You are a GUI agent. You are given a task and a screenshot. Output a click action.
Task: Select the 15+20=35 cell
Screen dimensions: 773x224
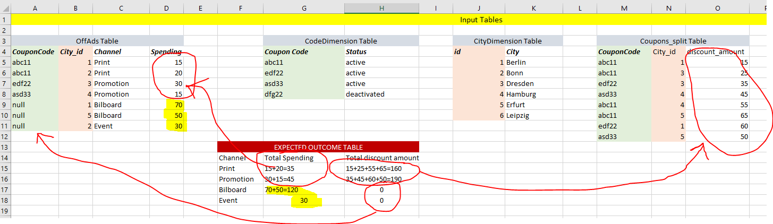tap(303, 168)
